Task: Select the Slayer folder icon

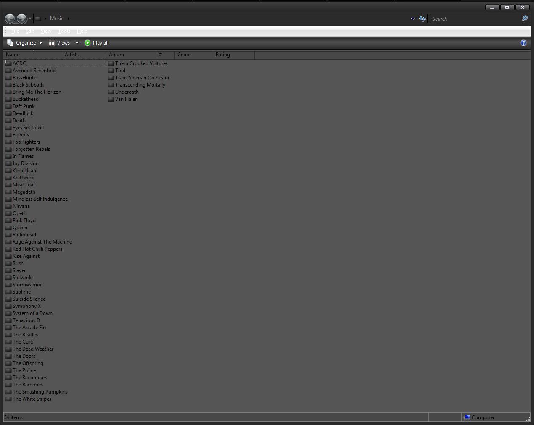Action: coord(8,270)
